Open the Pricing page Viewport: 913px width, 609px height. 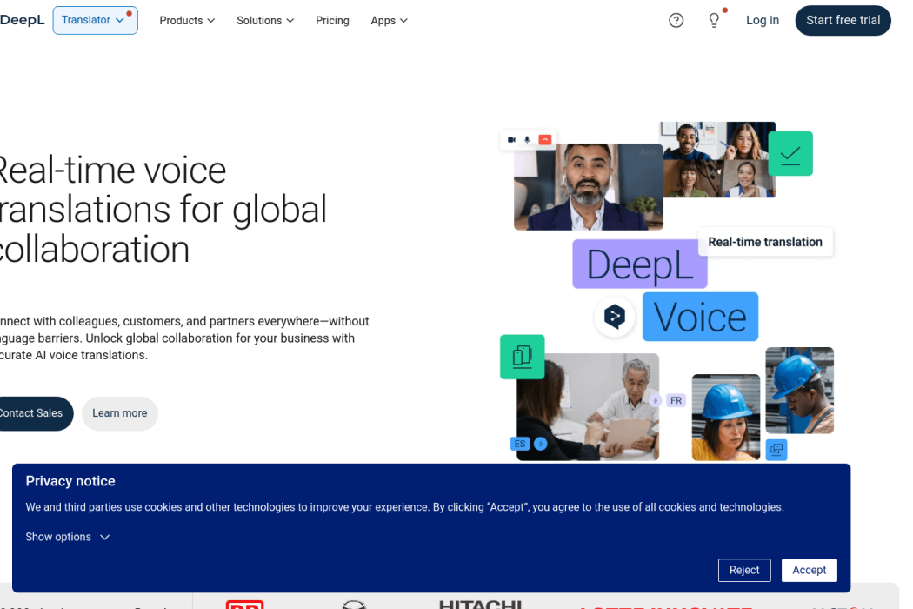[332, 20]
